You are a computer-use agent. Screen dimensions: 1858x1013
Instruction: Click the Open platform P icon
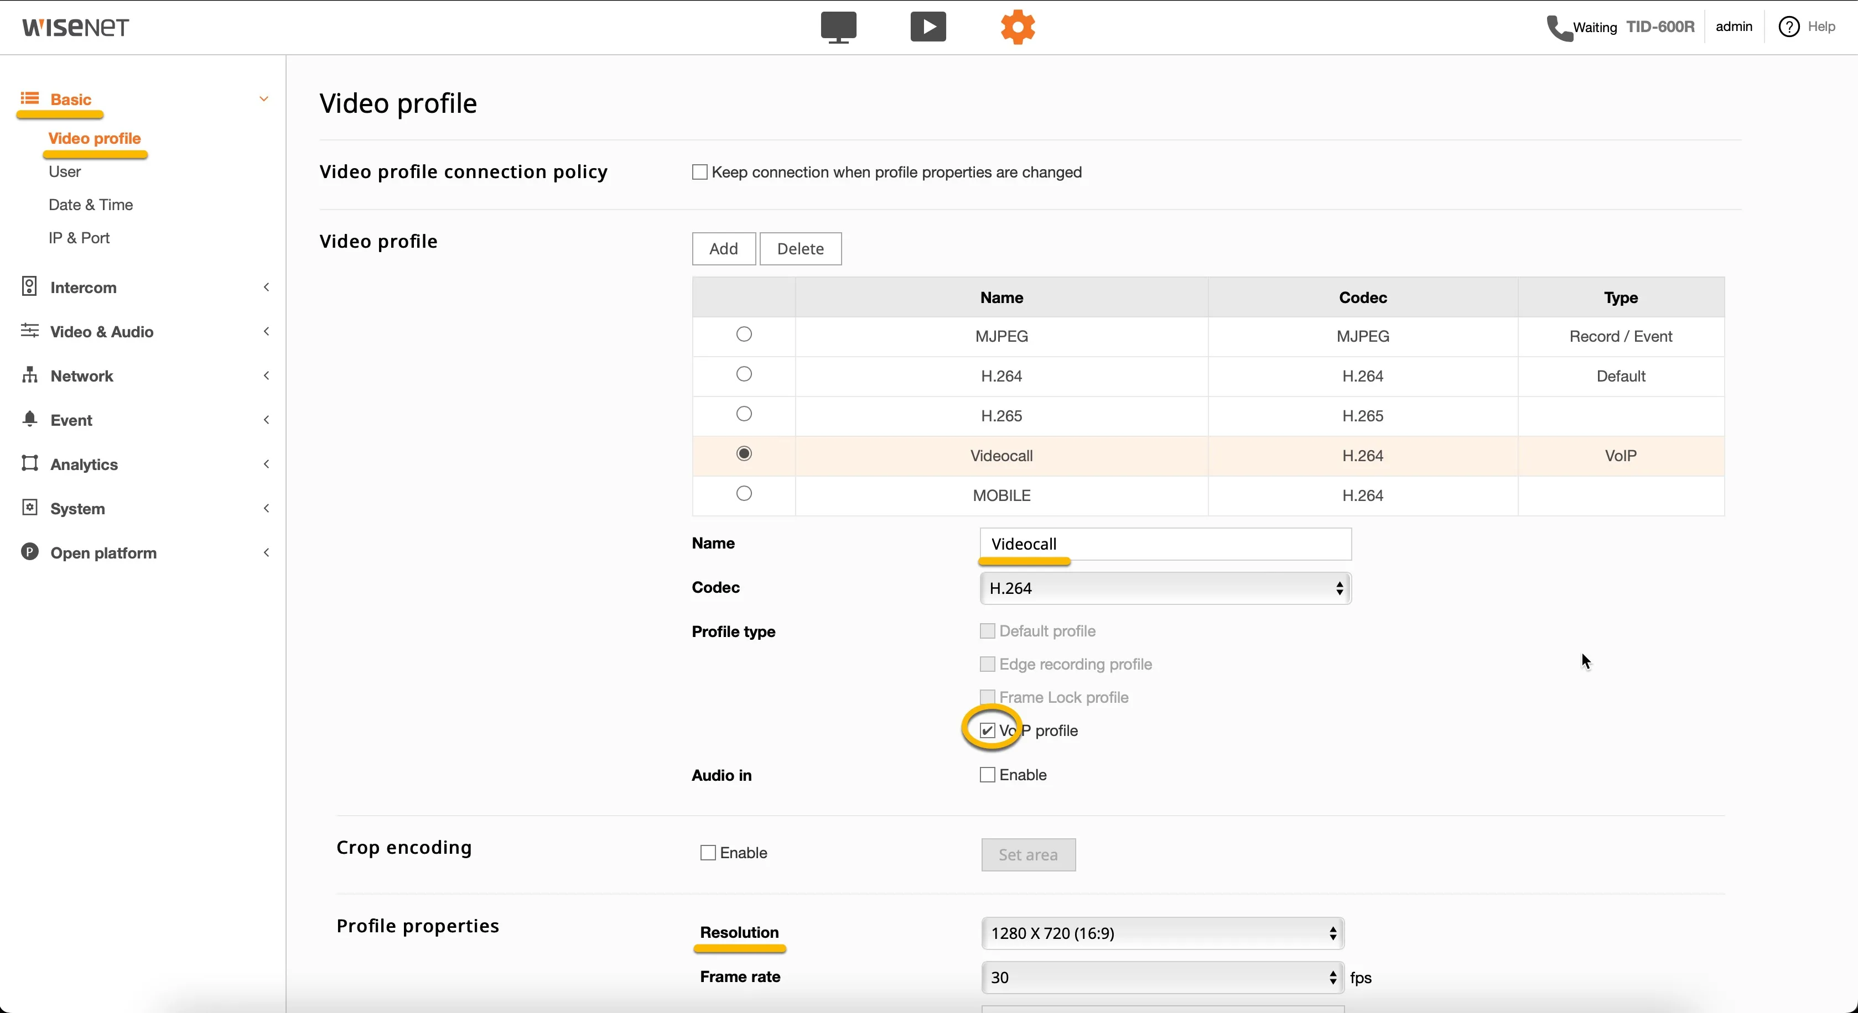29,551
